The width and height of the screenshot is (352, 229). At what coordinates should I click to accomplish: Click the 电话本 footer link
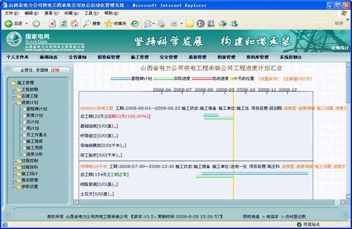(272, 217)
